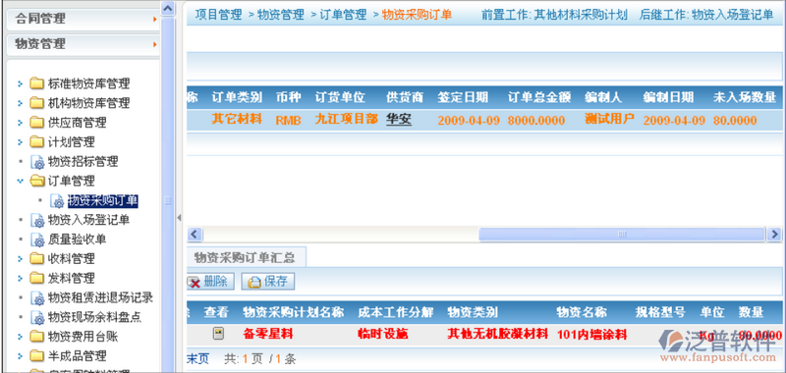Viewport: 786px width, 373px height.
Task: Click the horizontal scrollbar left arrow
Action: [195, 234]
